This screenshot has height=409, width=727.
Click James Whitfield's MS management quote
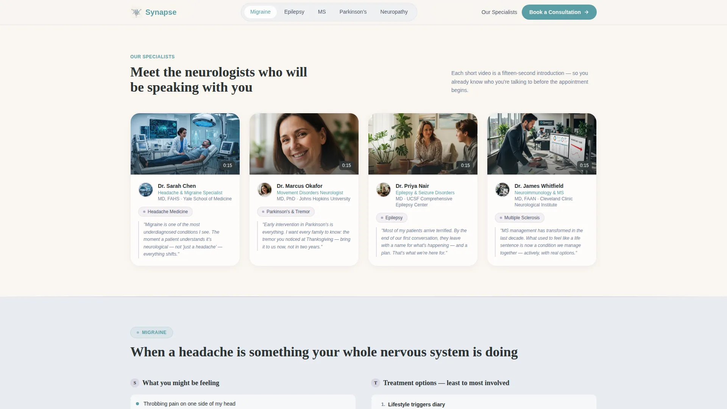[541, 242]
